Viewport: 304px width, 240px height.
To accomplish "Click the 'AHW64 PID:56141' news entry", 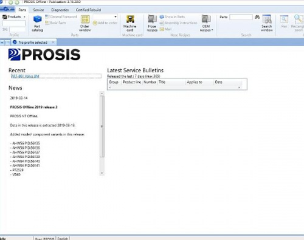I will (x=25, y=165).
